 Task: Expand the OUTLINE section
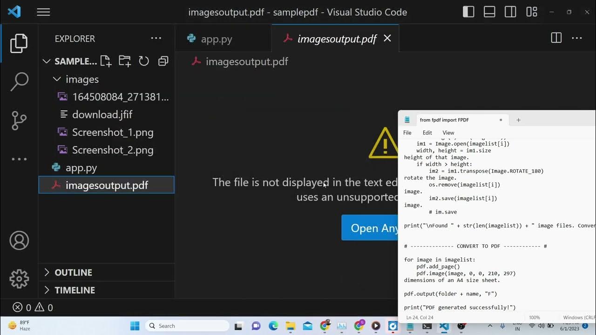tap(73, 272)
